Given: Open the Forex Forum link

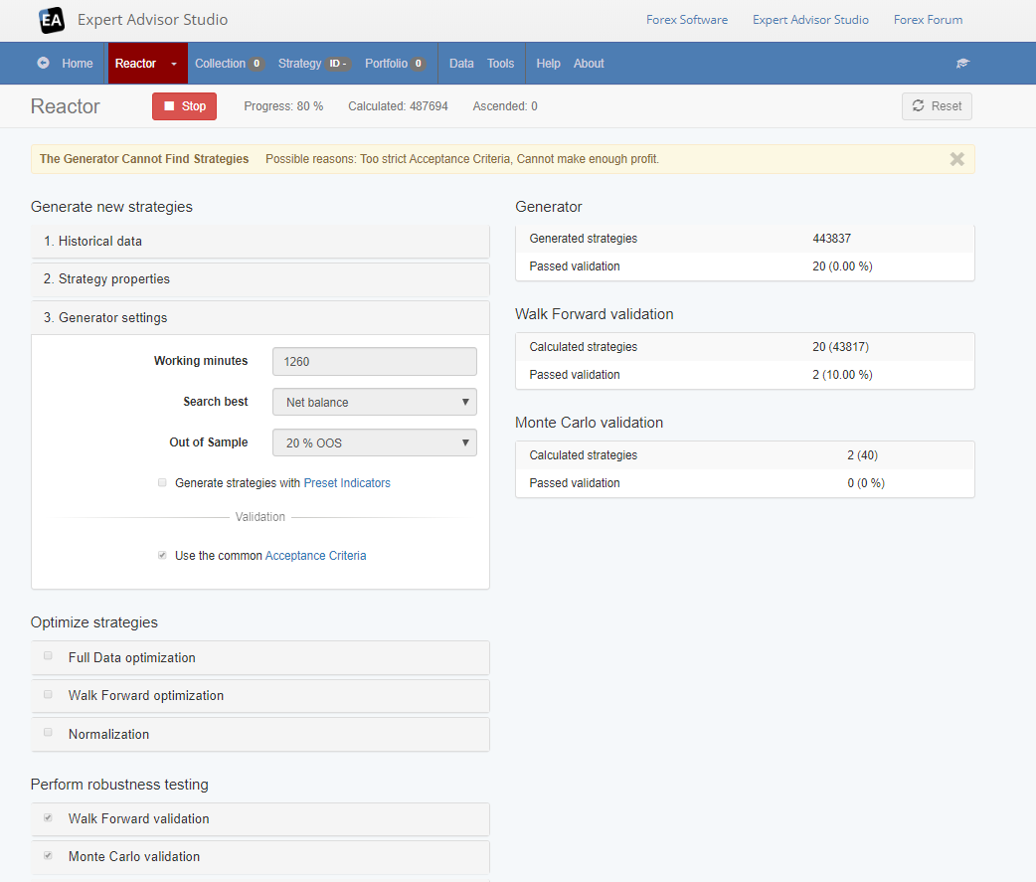Looking at the screenshot, I should click(928, 20).
